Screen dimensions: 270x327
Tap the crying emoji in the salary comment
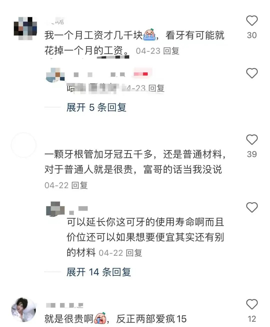click(149, 35)
